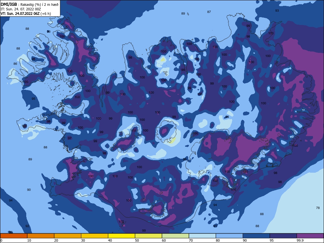Choose the golden 30–40 legend swatch
This screenshot has width=324, height=243.
[95, 236]
